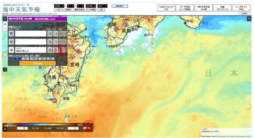Zoom out on the map
The image size is (254, 138).
coord(5,29)
